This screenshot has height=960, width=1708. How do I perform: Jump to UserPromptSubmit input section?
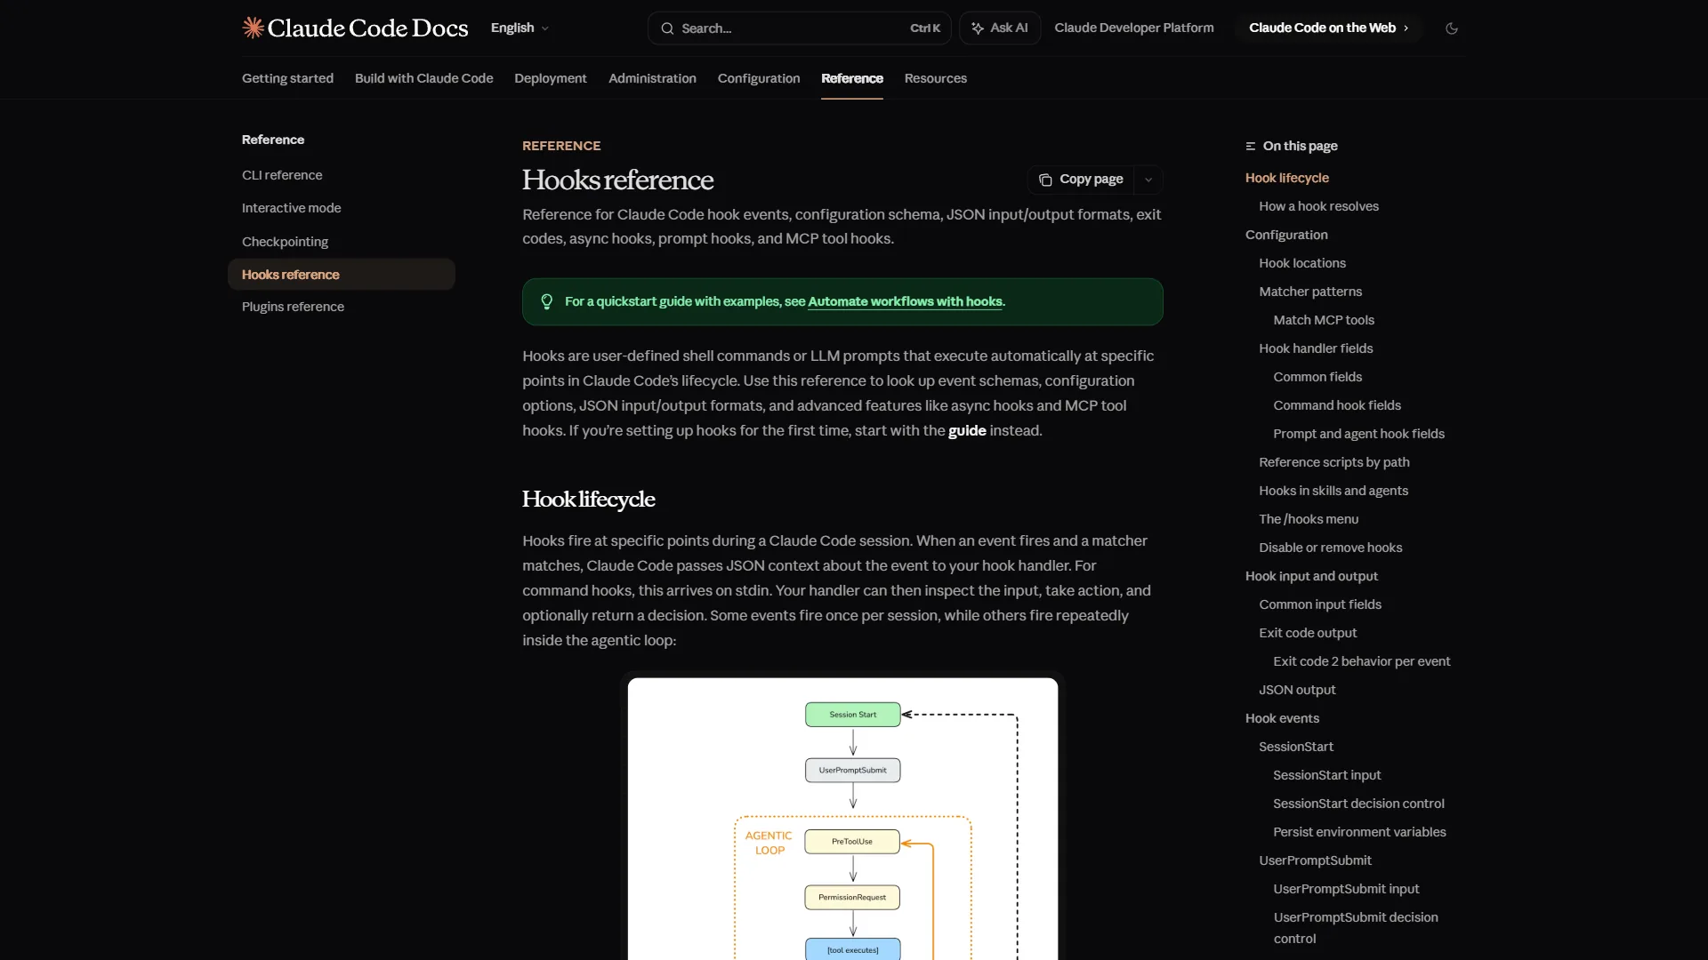(x=1346, y=889)
